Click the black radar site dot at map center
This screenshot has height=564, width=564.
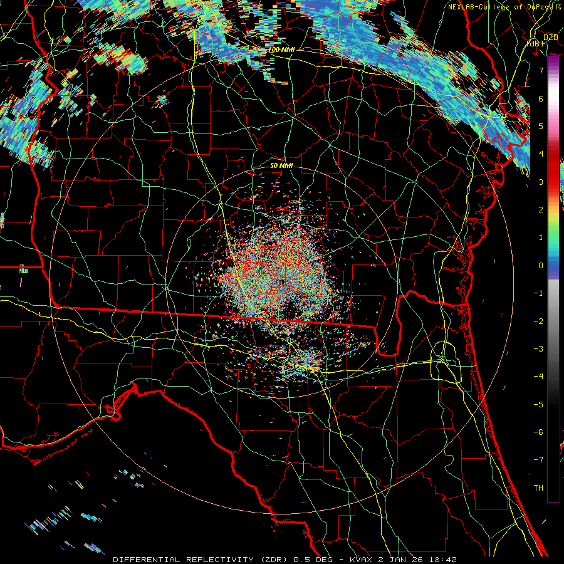point(283,281)
